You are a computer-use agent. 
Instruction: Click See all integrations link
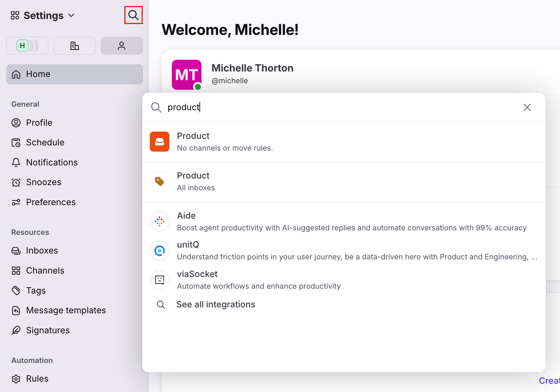pos(216,305)
